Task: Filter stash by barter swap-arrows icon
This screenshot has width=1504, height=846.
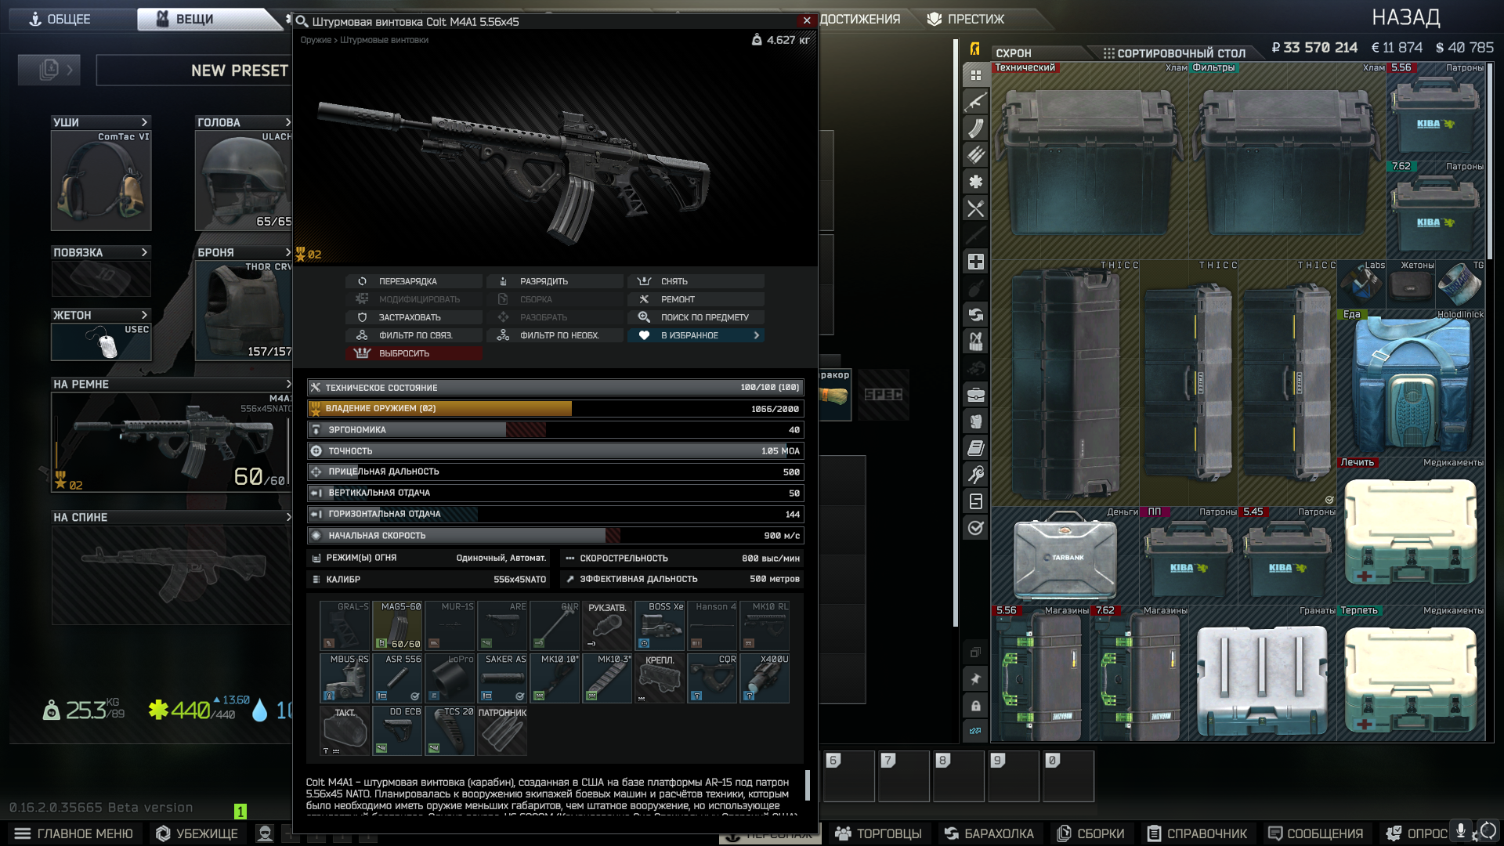Action: click(x=975, y=315)
